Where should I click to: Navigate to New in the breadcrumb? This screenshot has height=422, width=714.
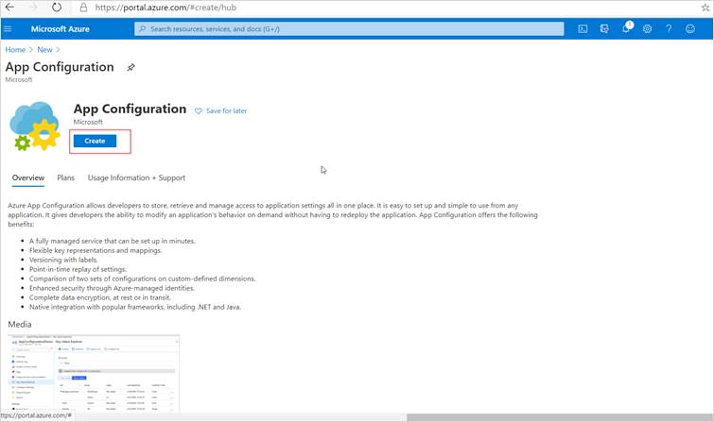(44, 49)
